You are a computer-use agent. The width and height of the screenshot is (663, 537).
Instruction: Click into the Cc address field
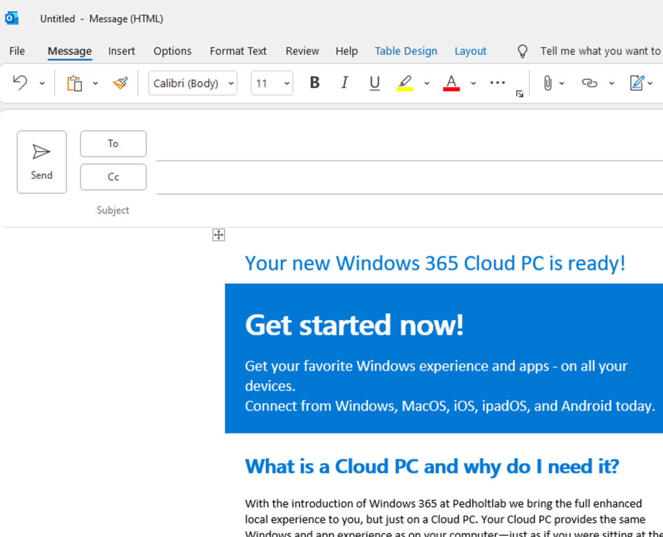pyautogui.click(x=410, y=180)
